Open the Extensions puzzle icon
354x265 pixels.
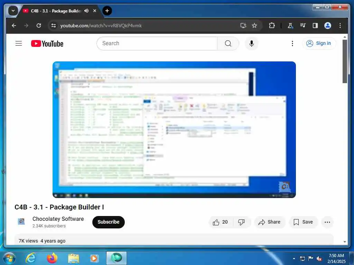pos(272,26)
